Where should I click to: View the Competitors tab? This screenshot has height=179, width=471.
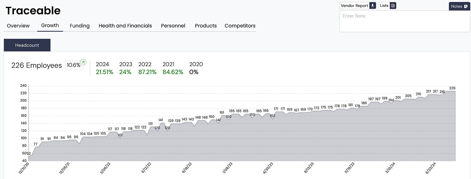(240, 26)
